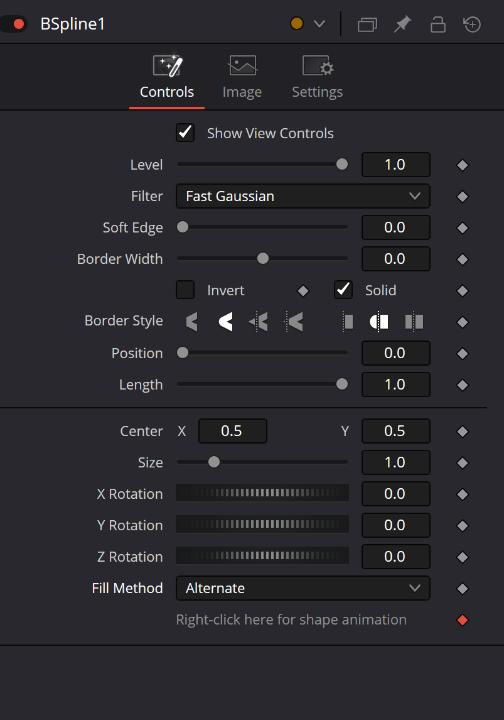Image resolution: width=504 pixels, height=720 pixels.
Task: Enable the Invert checkbox
Action: click(x=185, y=290)
